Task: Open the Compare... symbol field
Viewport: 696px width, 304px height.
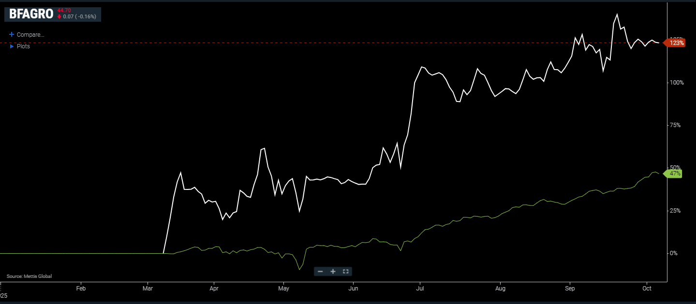Action: coord(30,35)
